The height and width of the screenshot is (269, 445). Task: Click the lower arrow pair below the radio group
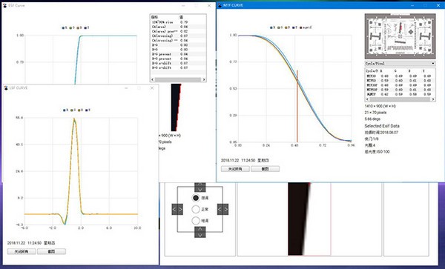200,232
